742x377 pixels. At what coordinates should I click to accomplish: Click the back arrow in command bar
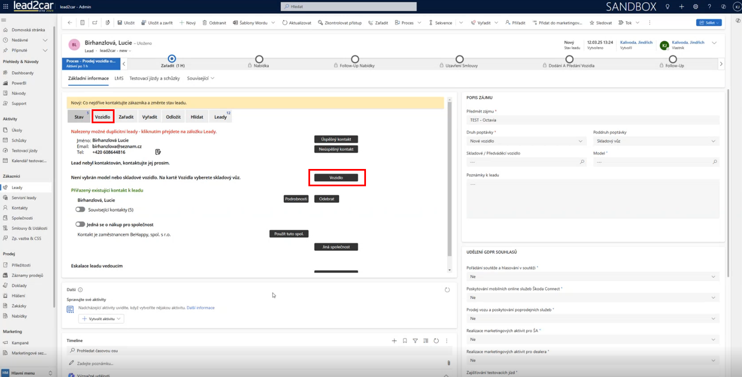click(69, 23)
